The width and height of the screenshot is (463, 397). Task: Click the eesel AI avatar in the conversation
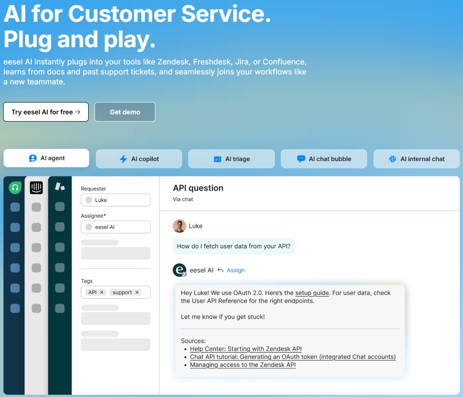(x=179, y=270)
